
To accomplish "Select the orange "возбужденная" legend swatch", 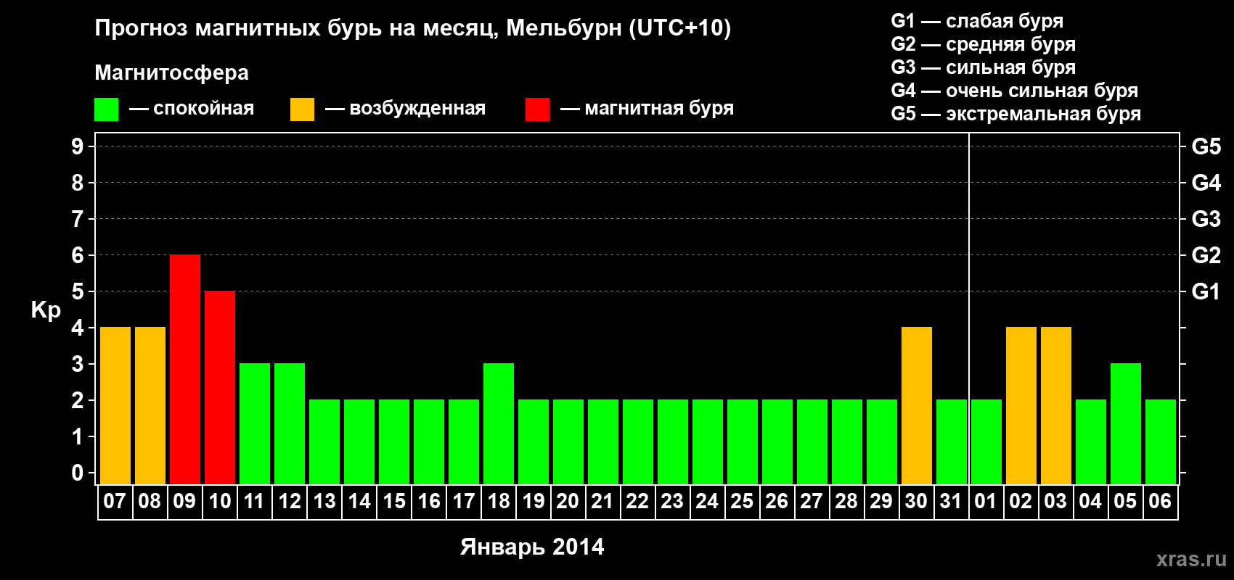I will pos(302,109).
